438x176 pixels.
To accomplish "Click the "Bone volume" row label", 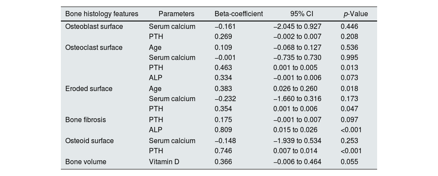I will tap(85, 162).
